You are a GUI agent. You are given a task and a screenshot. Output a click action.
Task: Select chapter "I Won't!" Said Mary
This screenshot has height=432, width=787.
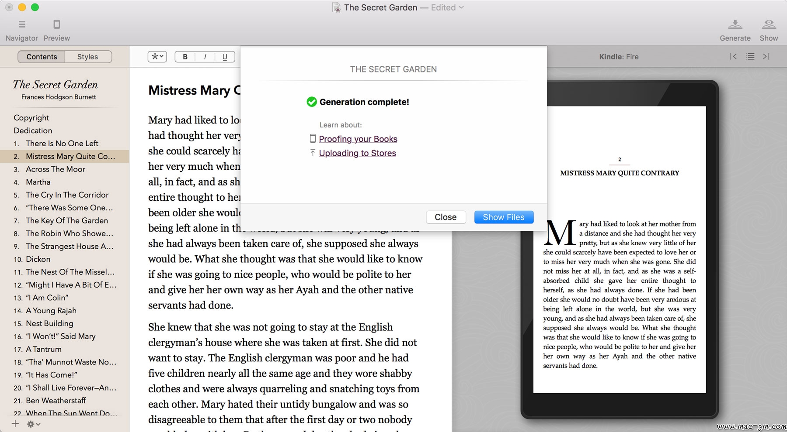coord(64,336)
